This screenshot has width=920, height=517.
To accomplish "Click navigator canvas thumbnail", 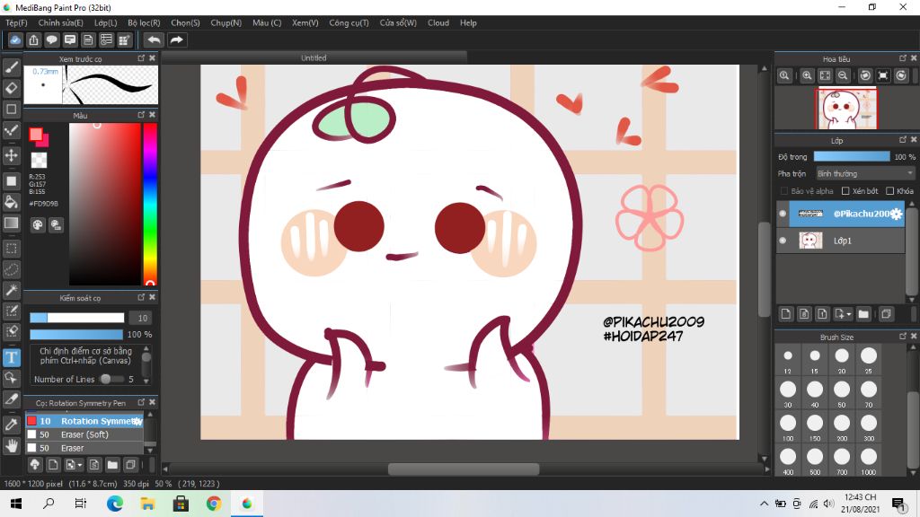I will pyautogui.click(x=846, y=109).
